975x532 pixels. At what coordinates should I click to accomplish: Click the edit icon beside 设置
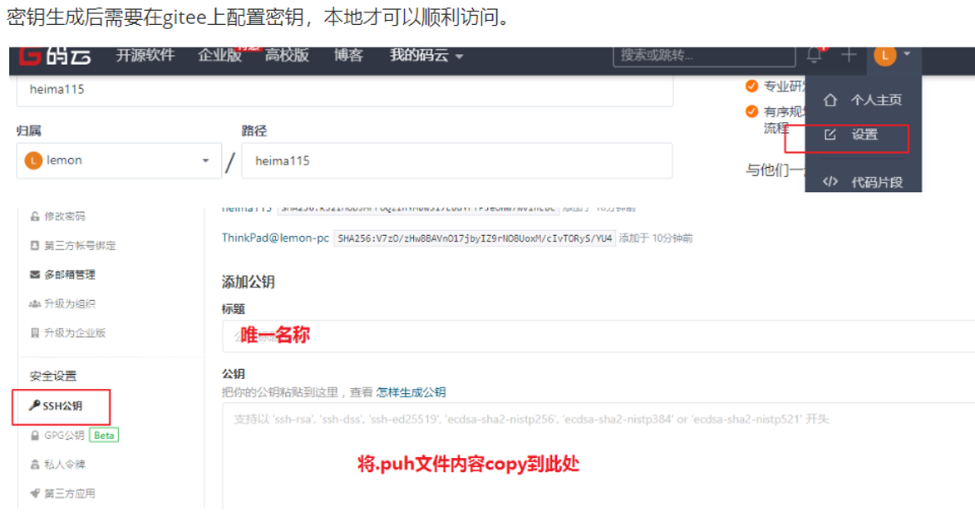[830, 134]
